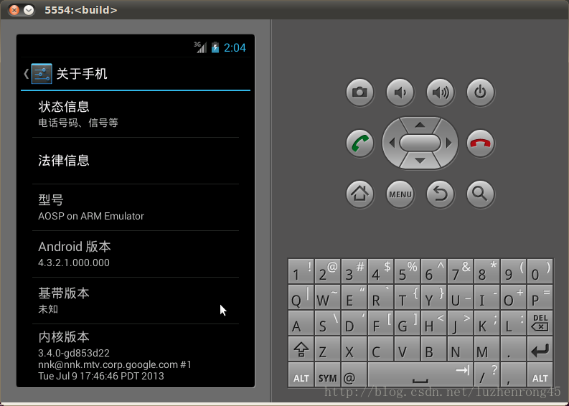Click the Z key
This screenshot has width=569, height=406.
tap(328, 349)
